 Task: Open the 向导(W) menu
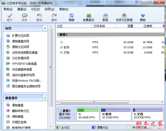(x=50, y=9)
